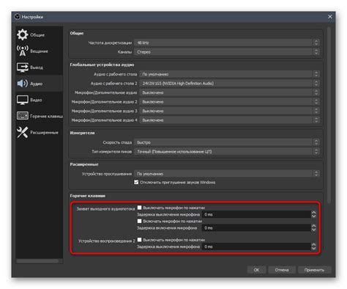
Task: Click the settings panel vertical scrollbar
Action: point(329,115)
